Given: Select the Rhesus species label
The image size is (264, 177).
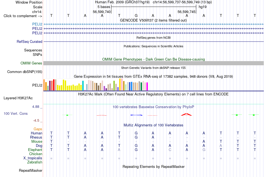Looking at the screenshot, I should tap(36, 137).
